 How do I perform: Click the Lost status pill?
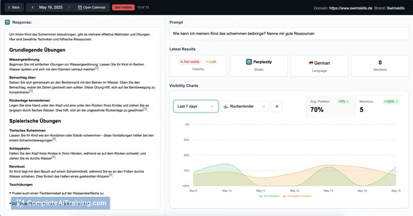click(x=211, y=61)
